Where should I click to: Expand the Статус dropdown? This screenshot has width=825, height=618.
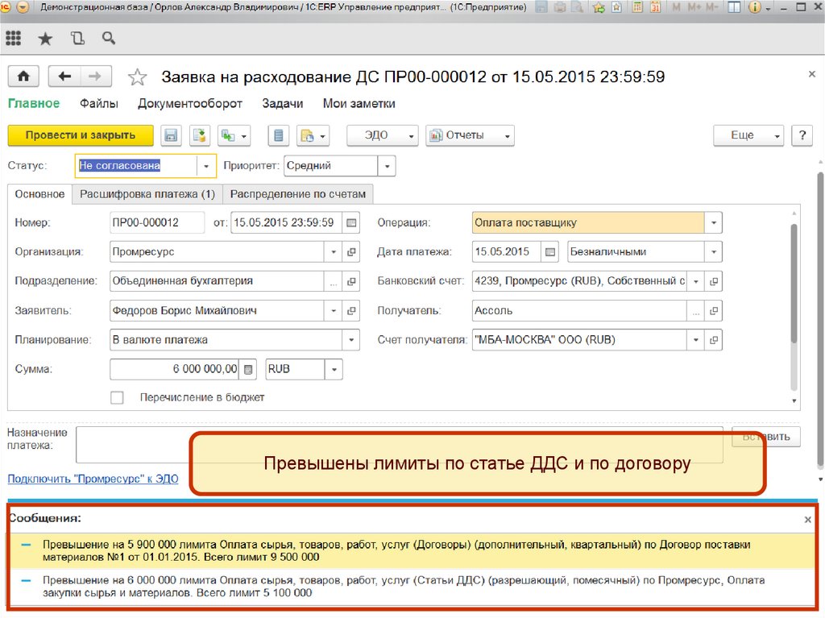[x=206, y=166]
